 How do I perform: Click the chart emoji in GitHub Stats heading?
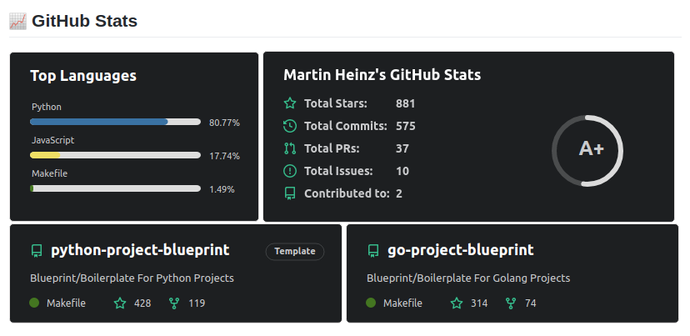click(17, 21)
